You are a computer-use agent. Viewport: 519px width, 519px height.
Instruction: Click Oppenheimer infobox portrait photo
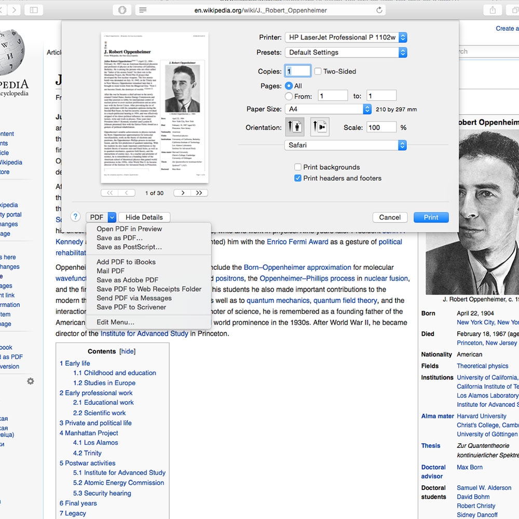click(488, 212)
